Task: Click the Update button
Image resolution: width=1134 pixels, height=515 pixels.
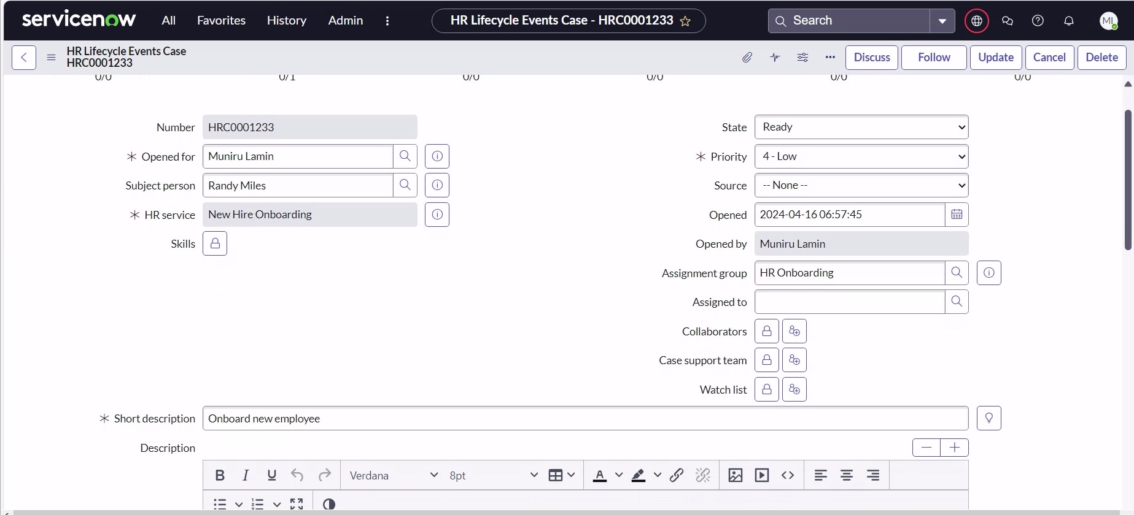Action: pos(996,58)
